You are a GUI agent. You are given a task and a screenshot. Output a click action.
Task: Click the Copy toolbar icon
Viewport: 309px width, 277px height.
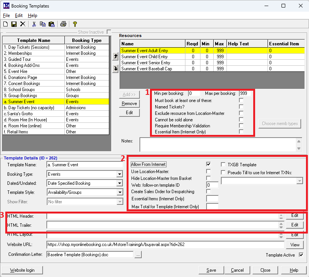(43, 24)
